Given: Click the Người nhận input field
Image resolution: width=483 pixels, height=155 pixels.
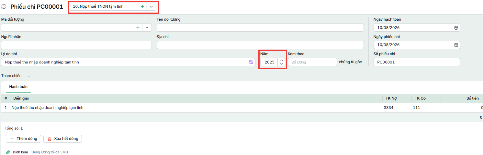Looking at the screenshot, I should click(x=76, y=45).
